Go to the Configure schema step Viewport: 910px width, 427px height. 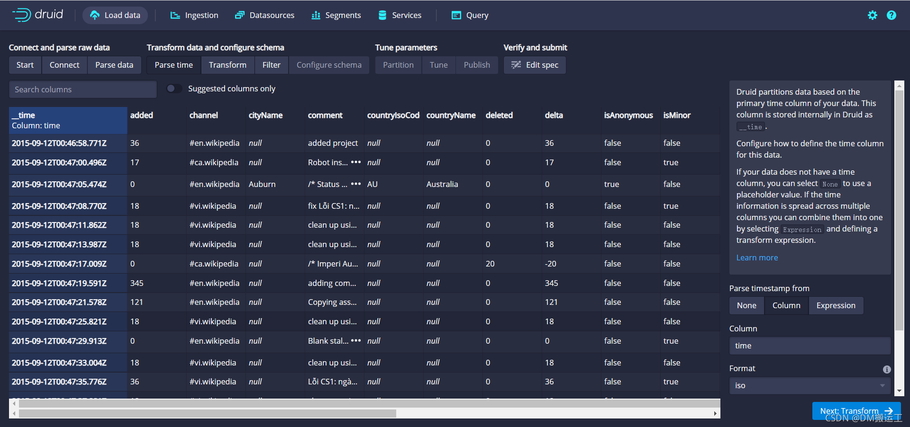tap(329, 65)
